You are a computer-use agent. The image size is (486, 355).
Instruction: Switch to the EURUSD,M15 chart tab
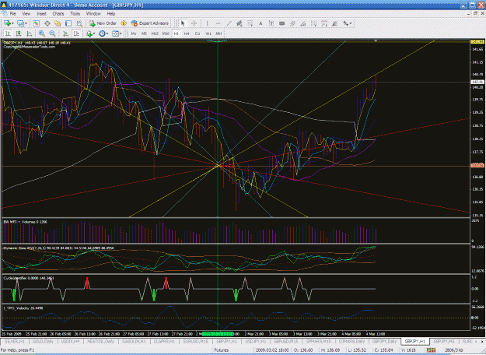tap(196, 341)
